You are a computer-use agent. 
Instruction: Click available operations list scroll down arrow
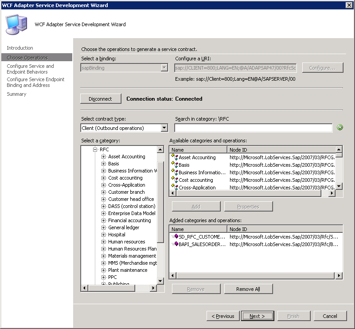coord(339,186)
